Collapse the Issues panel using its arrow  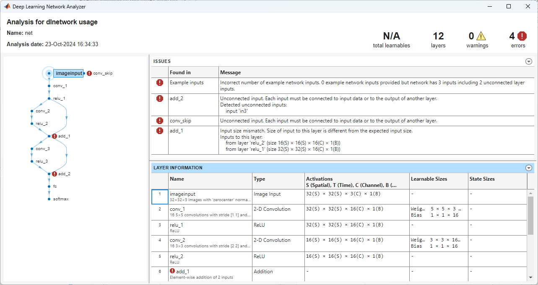pos(528,61)
